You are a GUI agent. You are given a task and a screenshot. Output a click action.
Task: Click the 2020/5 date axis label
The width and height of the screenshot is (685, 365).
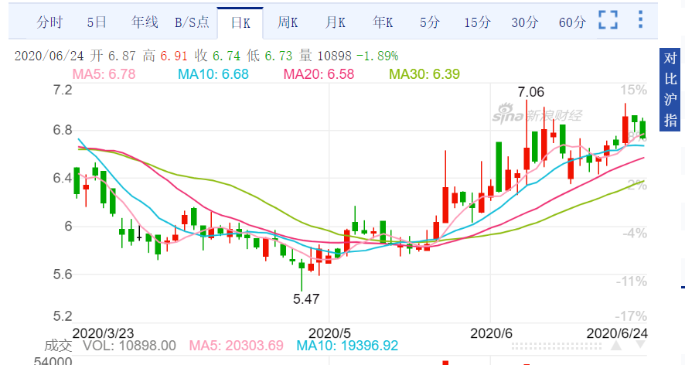(x=329, y=333)
